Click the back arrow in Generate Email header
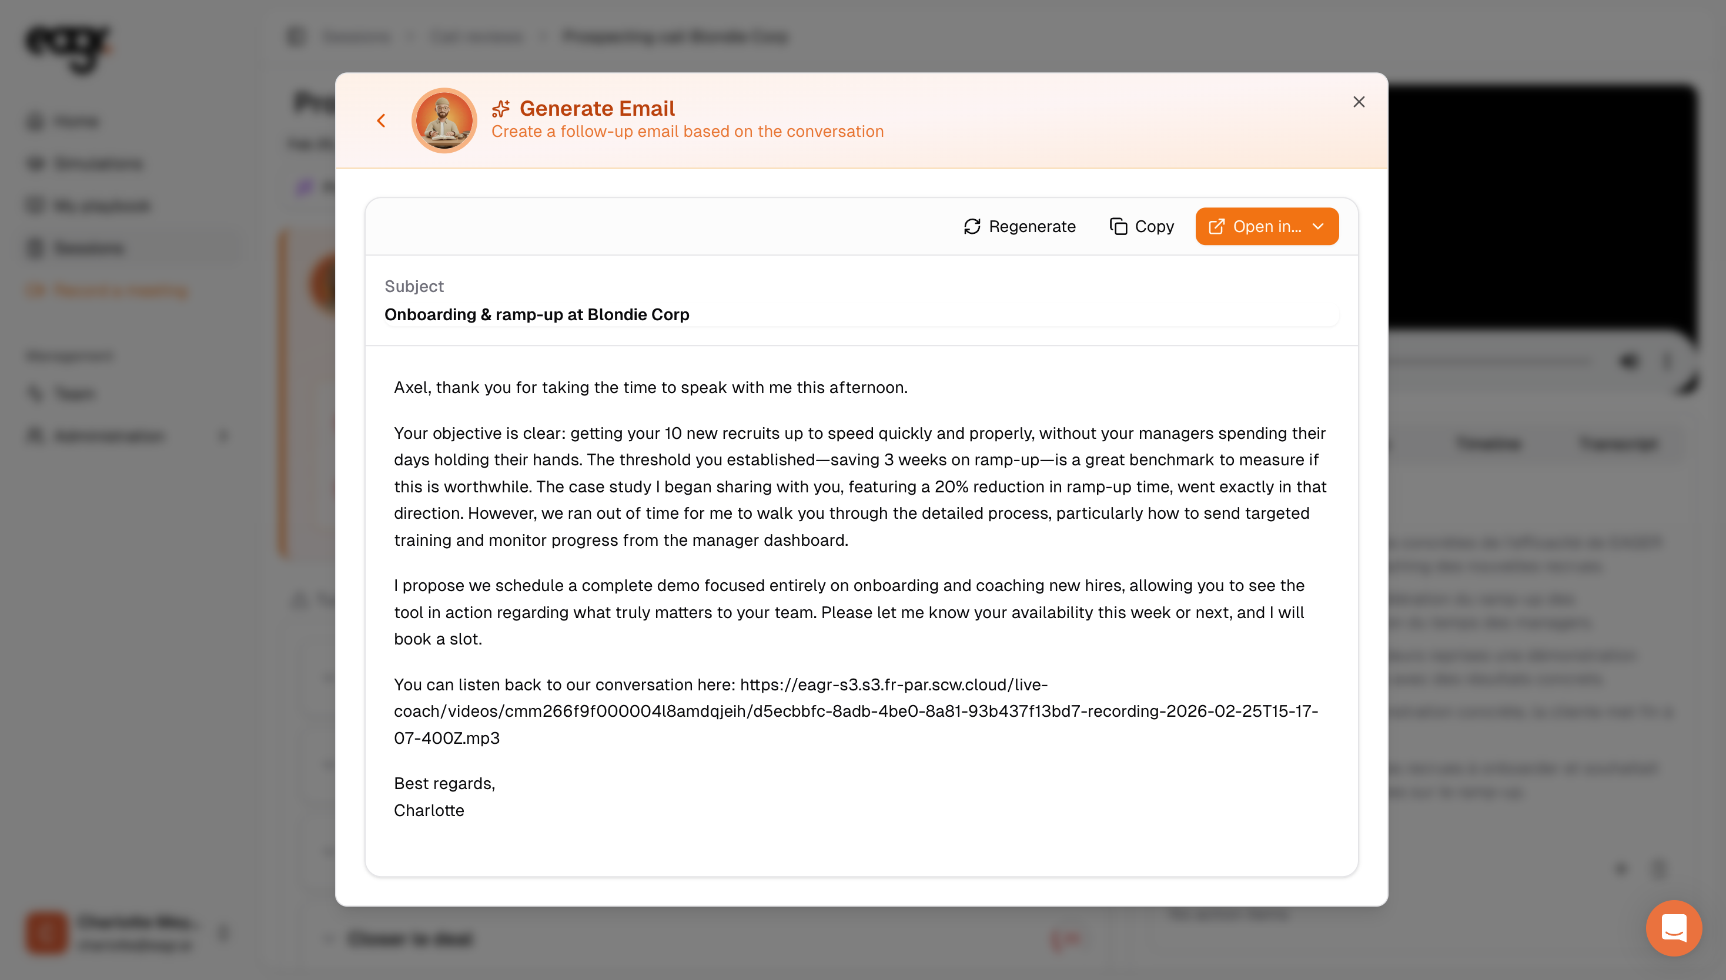Image resolution: width=1726 pixels, height=980 pixels. click(x=381, y=120)
